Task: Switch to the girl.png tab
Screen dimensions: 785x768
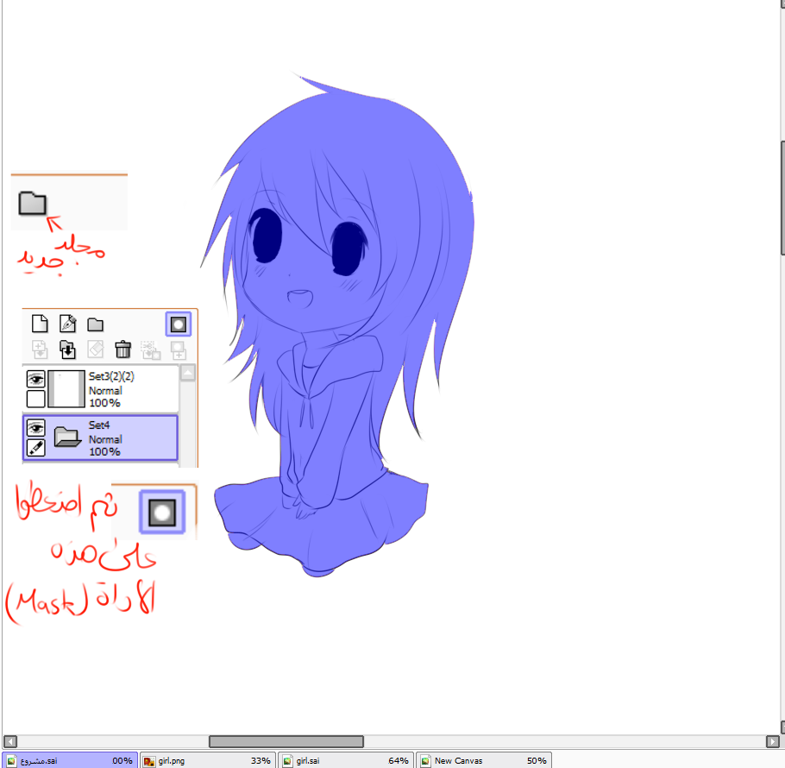Action: click(207, 760)
